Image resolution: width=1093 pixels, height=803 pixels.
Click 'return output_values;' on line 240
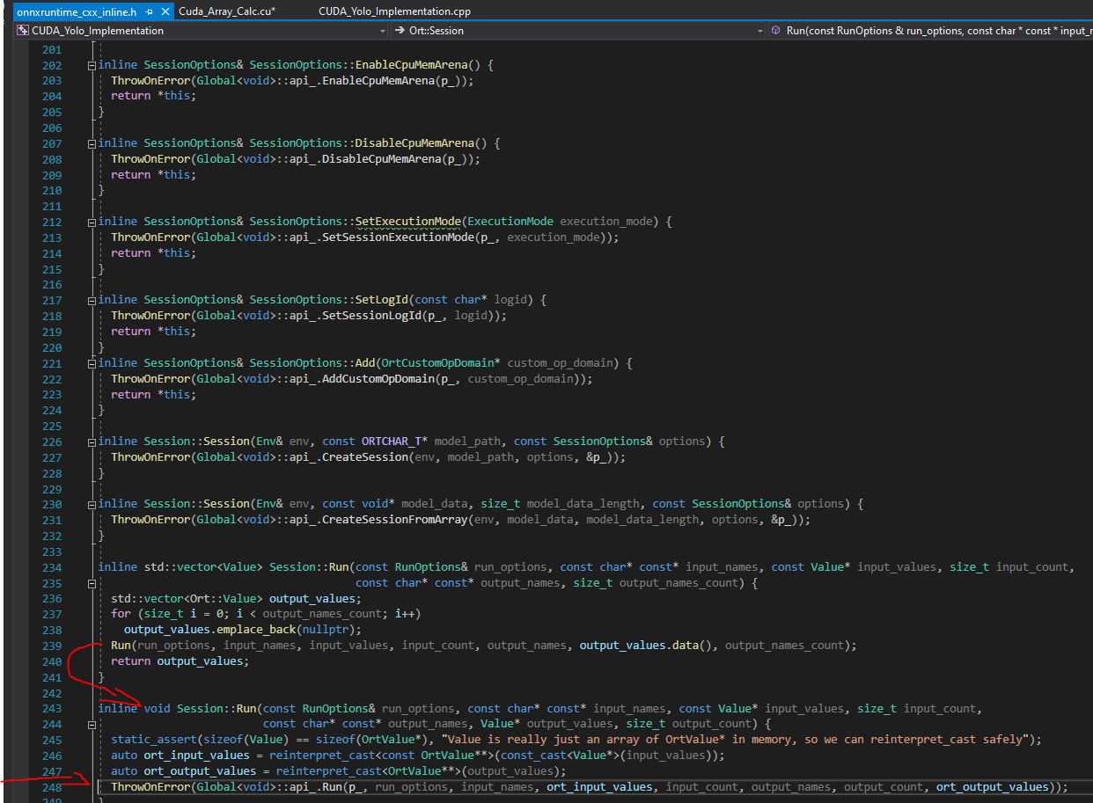(180, 661)
